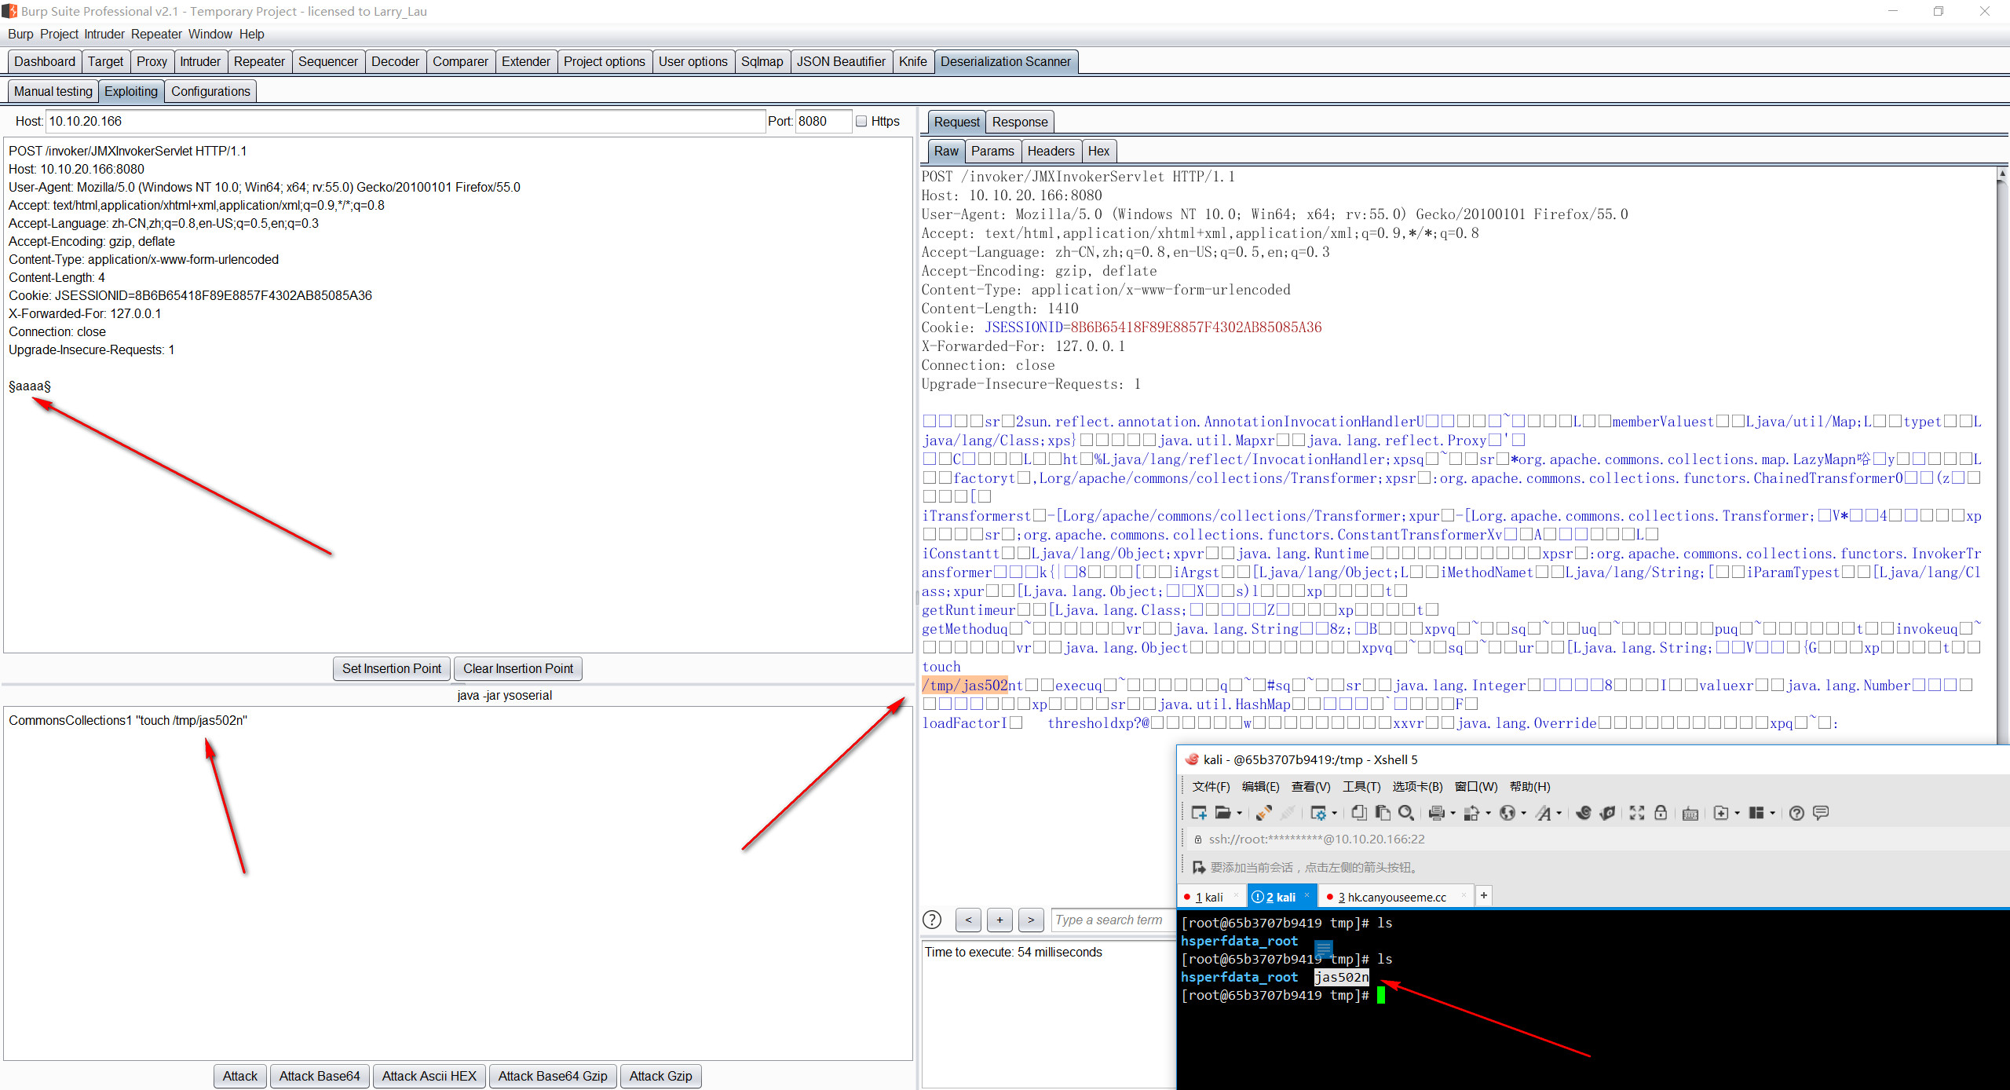
Task: Expand the Xshell properties gear dropdown arrow
Action: click(1335, 814)
